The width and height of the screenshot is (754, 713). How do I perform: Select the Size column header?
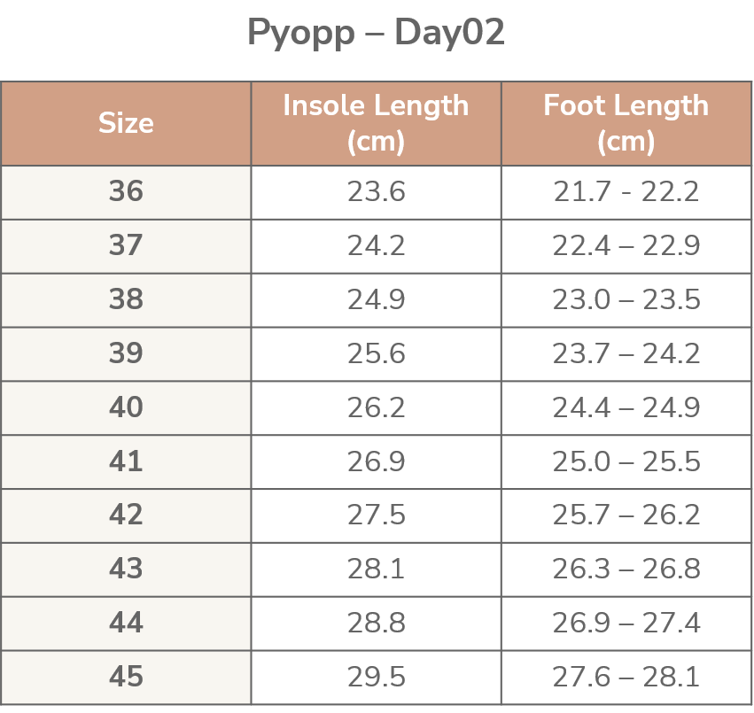[x=126, y=123]
